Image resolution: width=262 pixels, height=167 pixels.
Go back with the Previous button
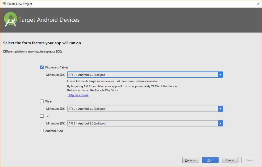191,160
